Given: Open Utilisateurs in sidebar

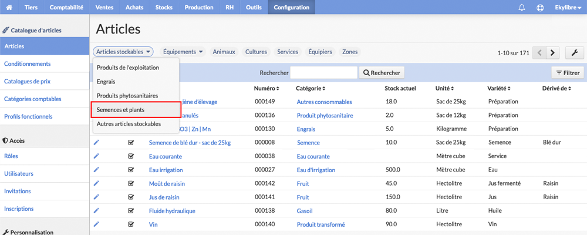Looking at the screenshot, I should pyautogui.click(x=45, y=173).
